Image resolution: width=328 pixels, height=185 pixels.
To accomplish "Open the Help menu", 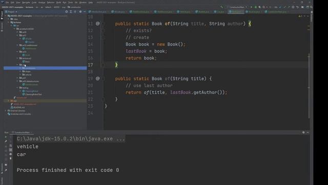I will (x=91, y=3).
